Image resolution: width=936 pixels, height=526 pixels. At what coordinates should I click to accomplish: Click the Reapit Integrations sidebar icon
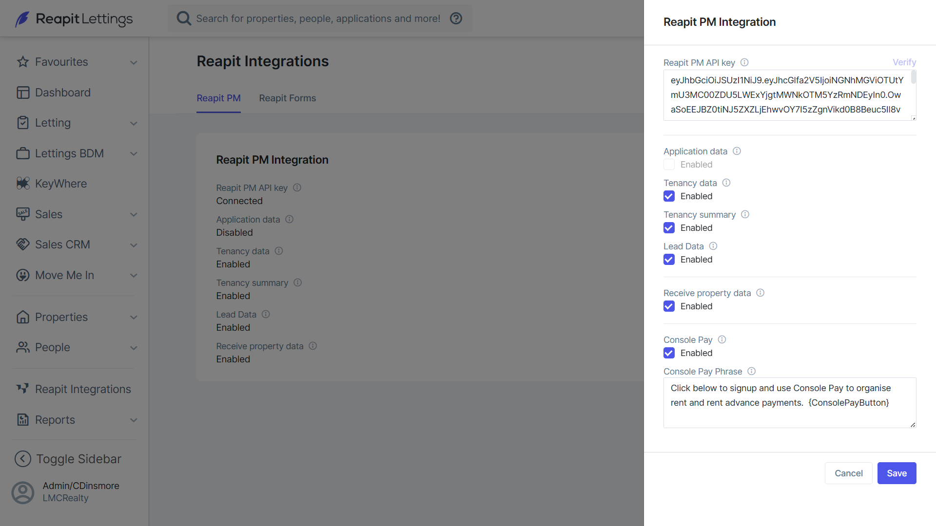23,389
